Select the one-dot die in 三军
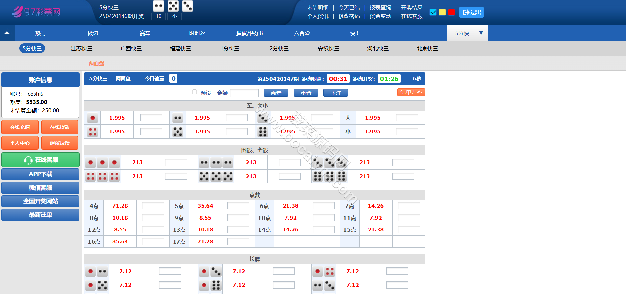 tap(93, 118)
